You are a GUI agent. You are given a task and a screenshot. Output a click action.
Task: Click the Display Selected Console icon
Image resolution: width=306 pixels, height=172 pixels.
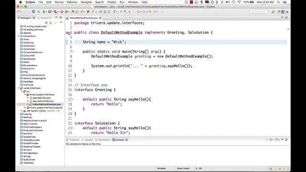[x=271, y=140]
